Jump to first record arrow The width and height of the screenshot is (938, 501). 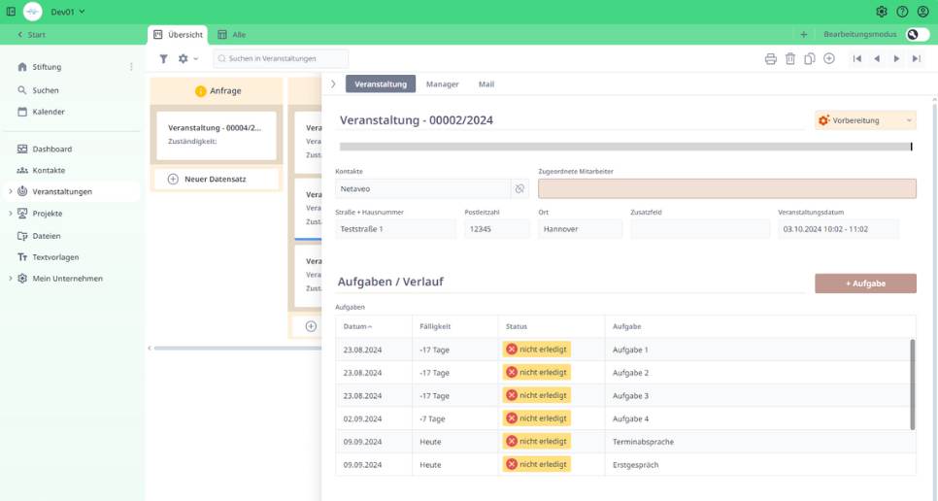point(857,59)
